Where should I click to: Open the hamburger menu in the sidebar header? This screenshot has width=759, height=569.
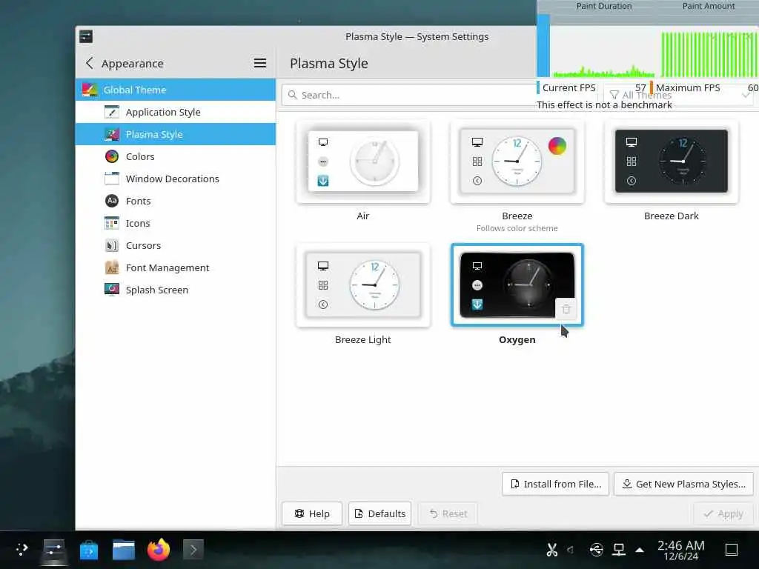coord(260,64)
